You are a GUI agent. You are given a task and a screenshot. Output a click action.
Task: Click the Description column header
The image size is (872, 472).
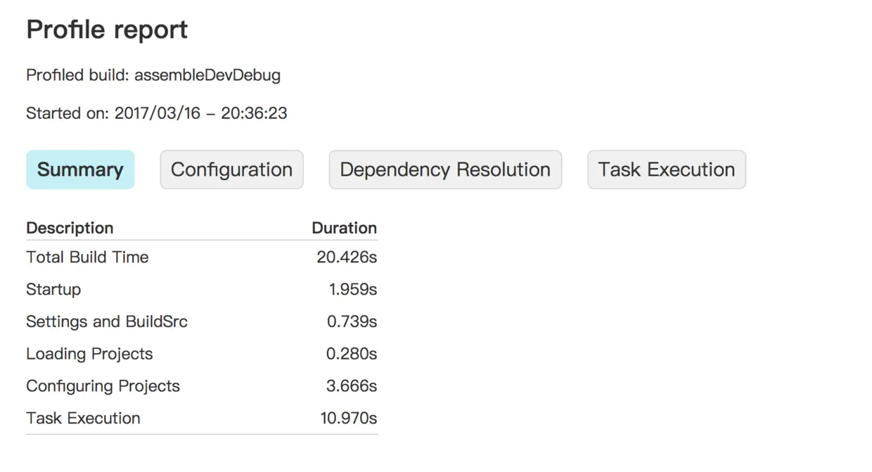tap(70, 228)
